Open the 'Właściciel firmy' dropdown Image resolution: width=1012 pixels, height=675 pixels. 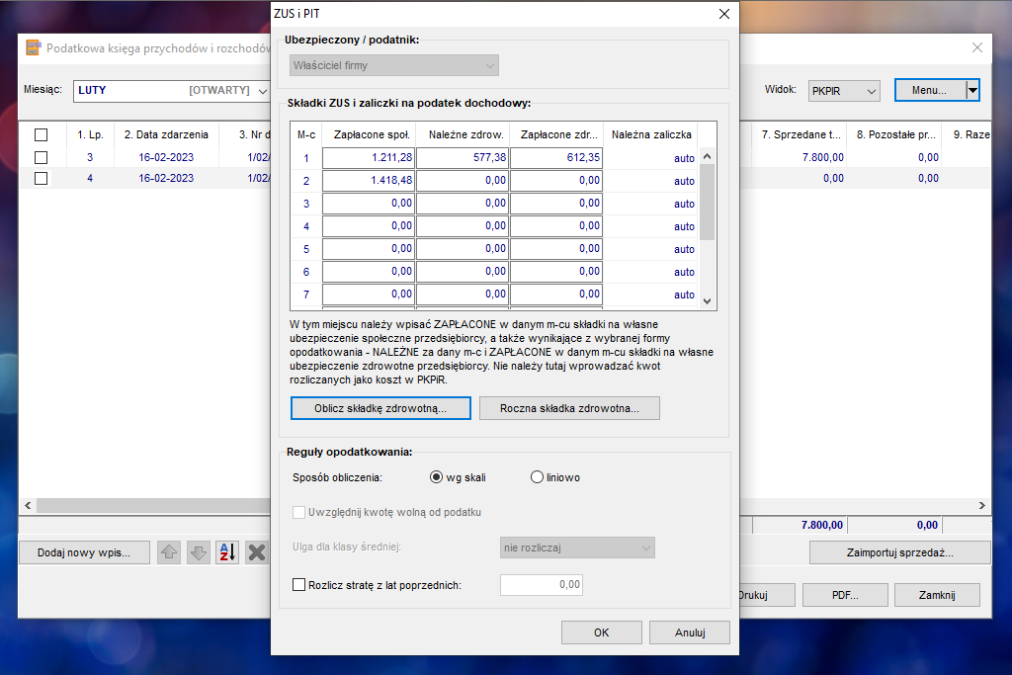click(x=393, y=65)
